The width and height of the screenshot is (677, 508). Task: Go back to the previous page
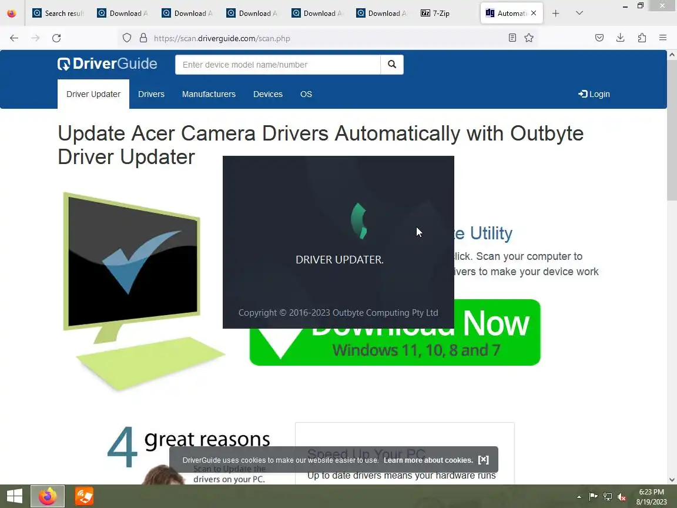click(14, 38)
